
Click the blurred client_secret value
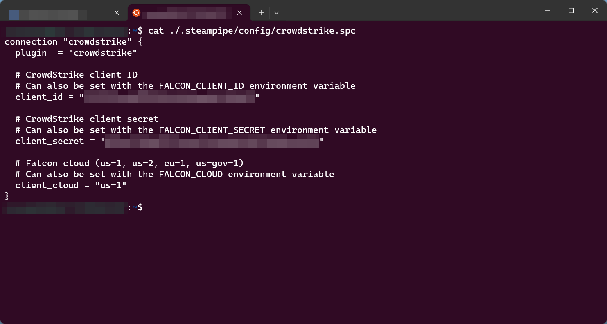click(212, 142)
